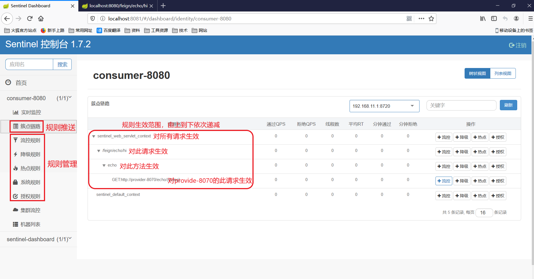Screen dimensions: 534x279
Task: Switch to 树状视图 tree view
Action: 477,73
